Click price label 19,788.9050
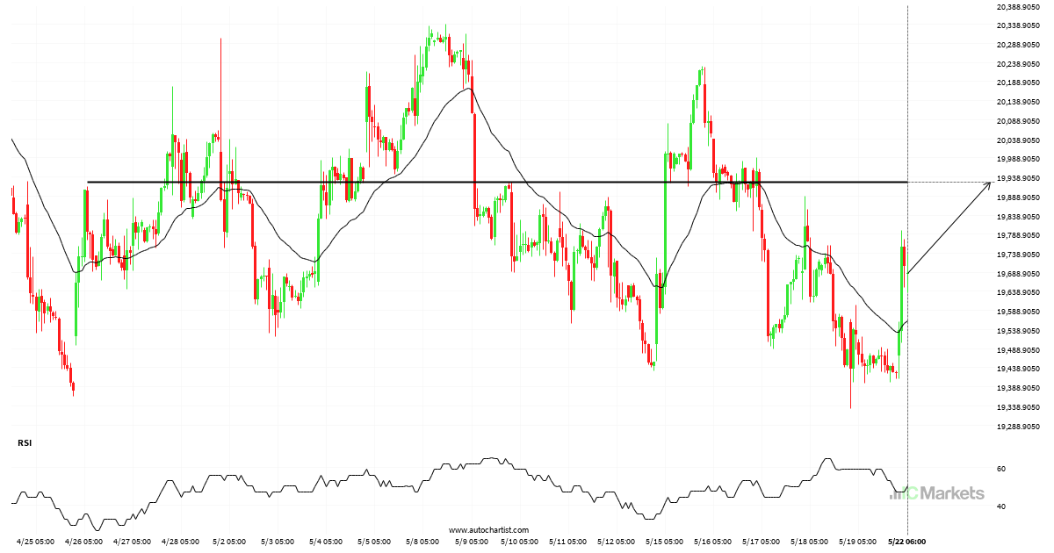This screenshot has height=553, width=1054. click(1020, 236)
